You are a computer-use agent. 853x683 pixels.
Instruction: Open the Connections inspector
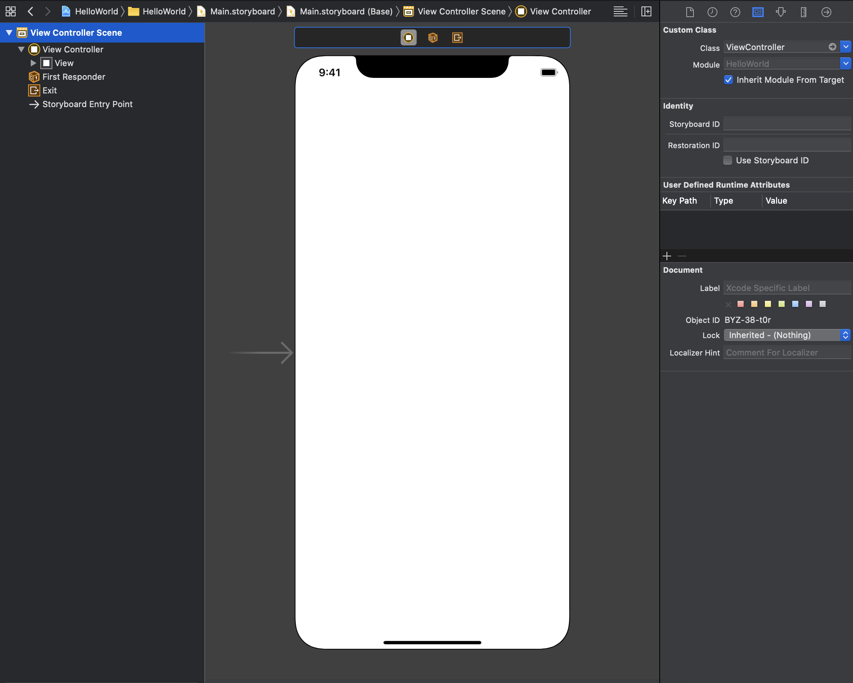point(826,12)
